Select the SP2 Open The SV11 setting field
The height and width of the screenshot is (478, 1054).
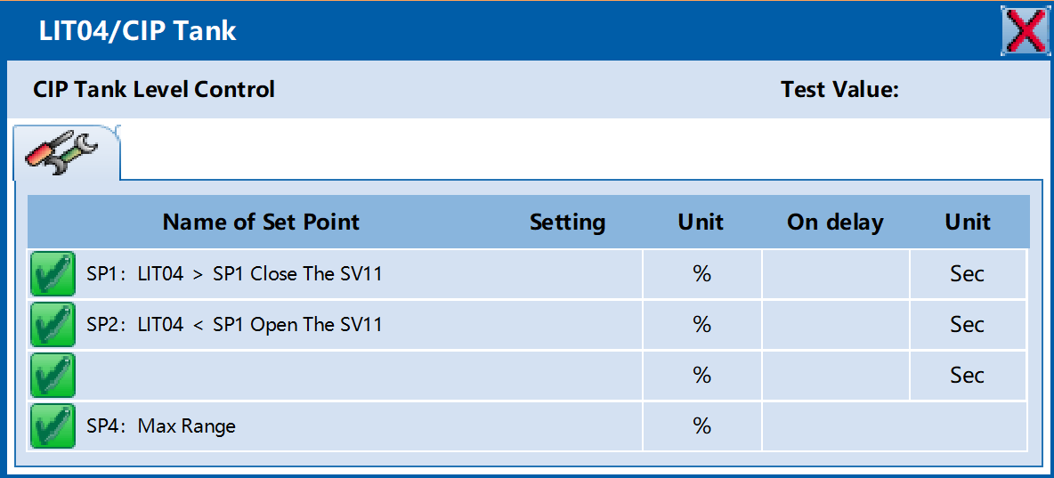568,325
